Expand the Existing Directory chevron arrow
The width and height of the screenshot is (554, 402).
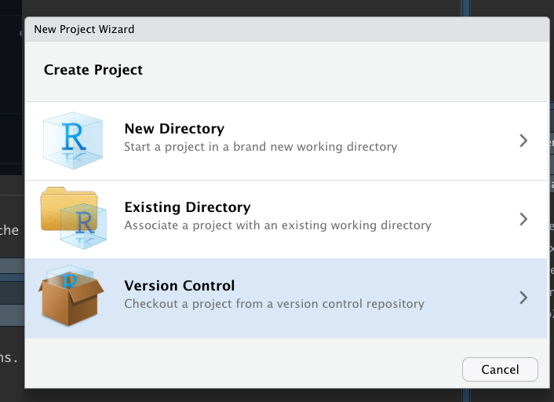[x=523, y=219]
